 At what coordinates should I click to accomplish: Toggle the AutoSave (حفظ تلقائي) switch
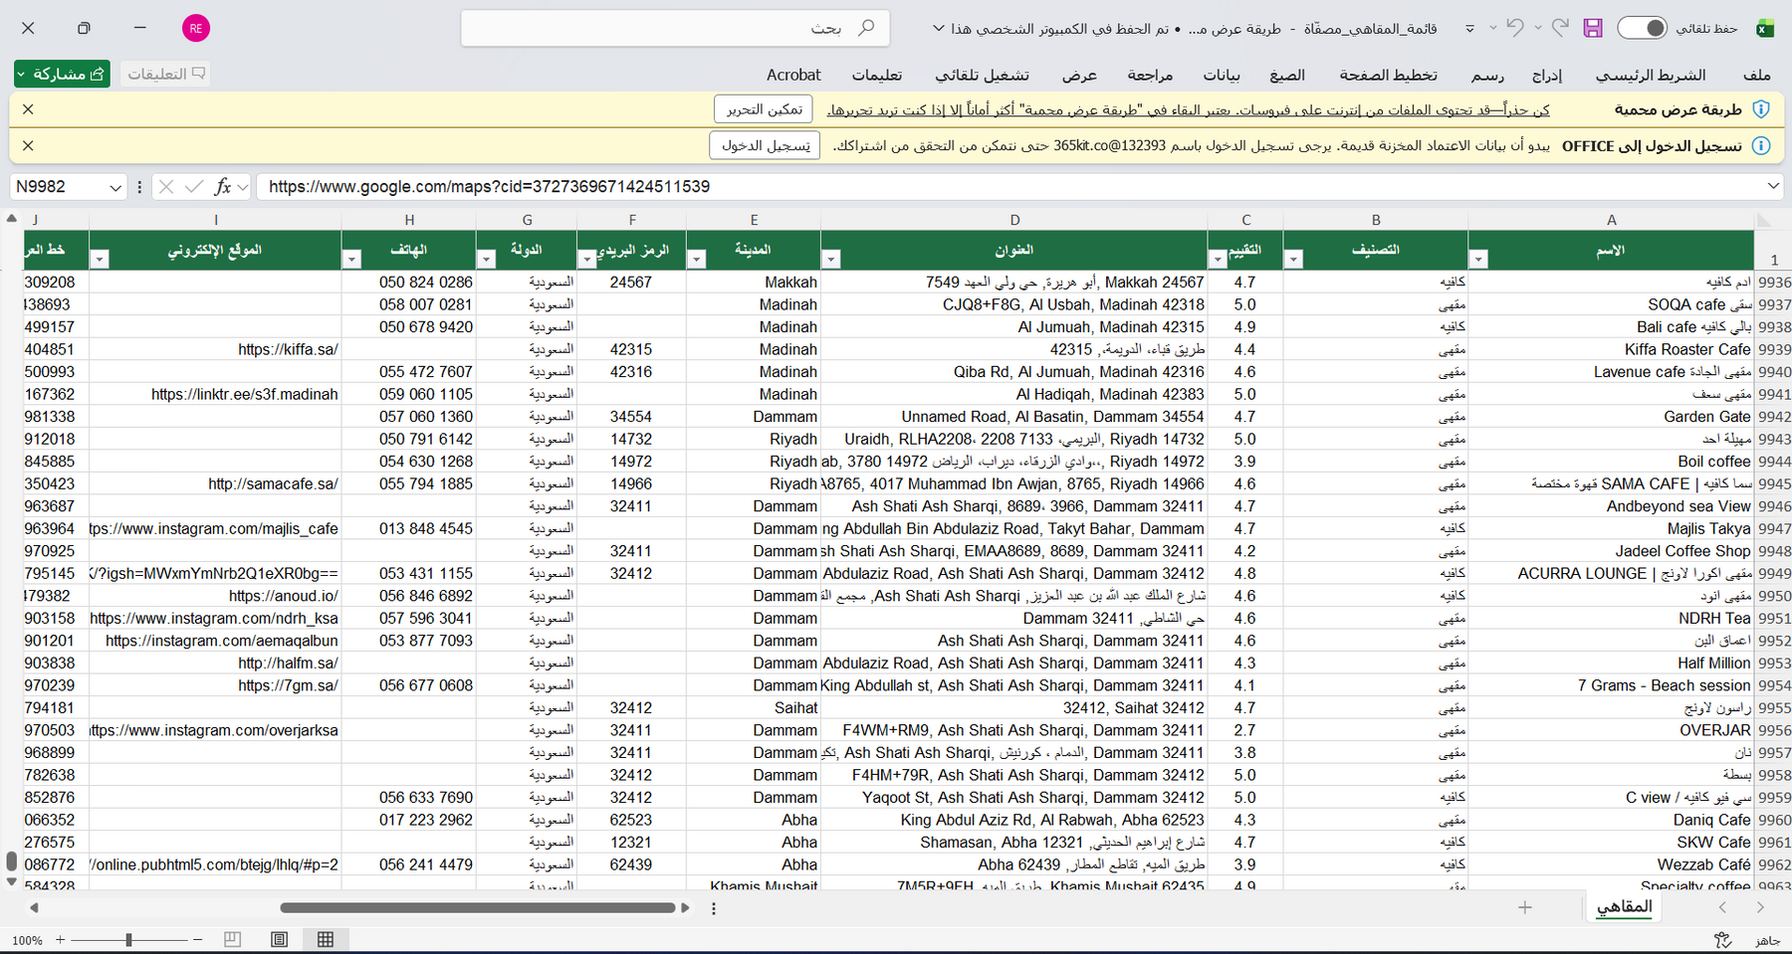coord(1643,28)
